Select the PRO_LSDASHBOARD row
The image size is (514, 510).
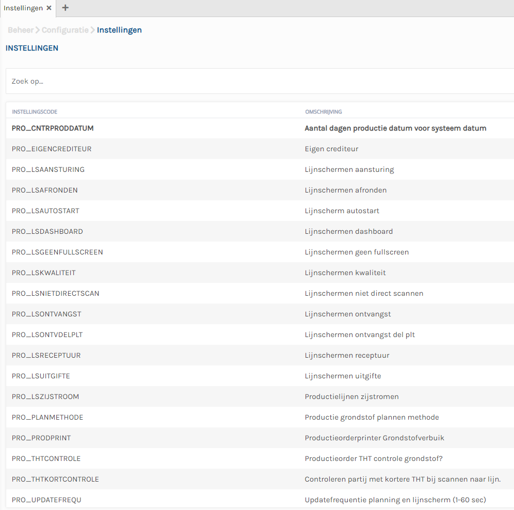click(47, 231)
